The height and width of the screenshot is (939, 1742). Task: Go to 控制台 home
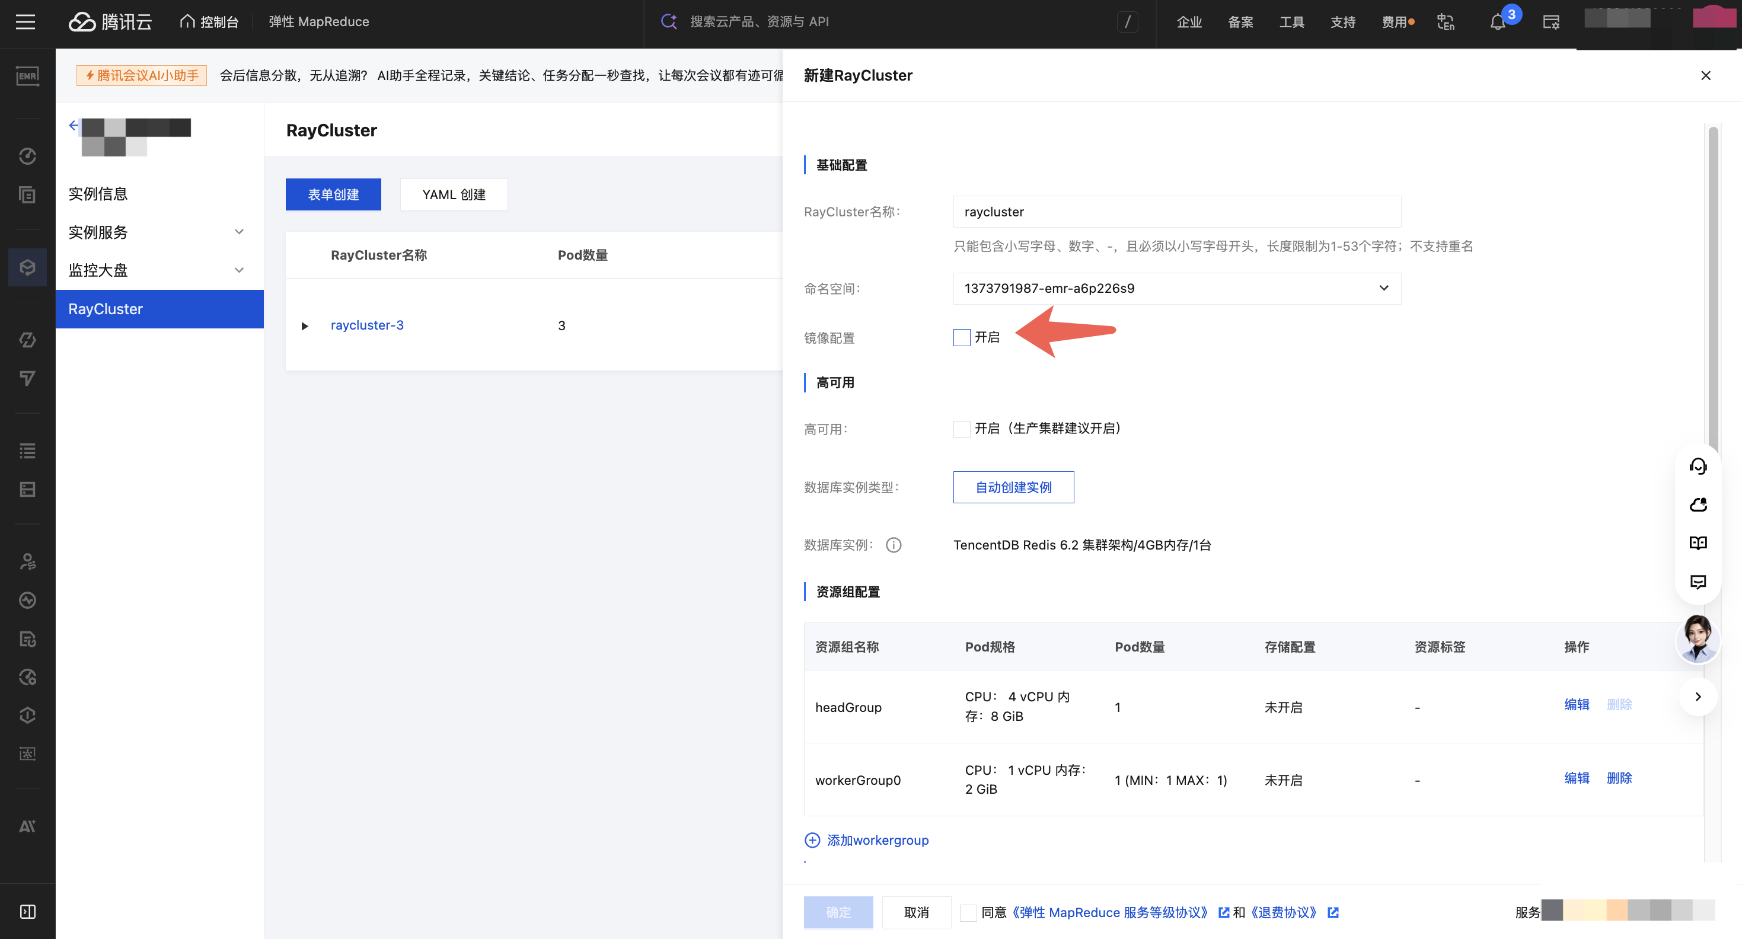coord(209,21)
